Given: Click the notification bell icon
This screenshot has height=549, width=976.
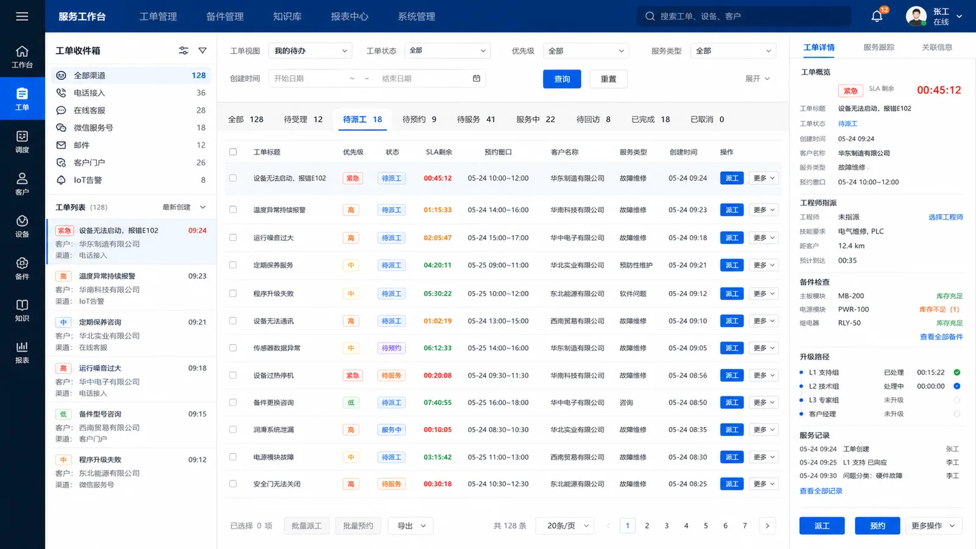Looking at the screenshot, I should coord(877,16).
